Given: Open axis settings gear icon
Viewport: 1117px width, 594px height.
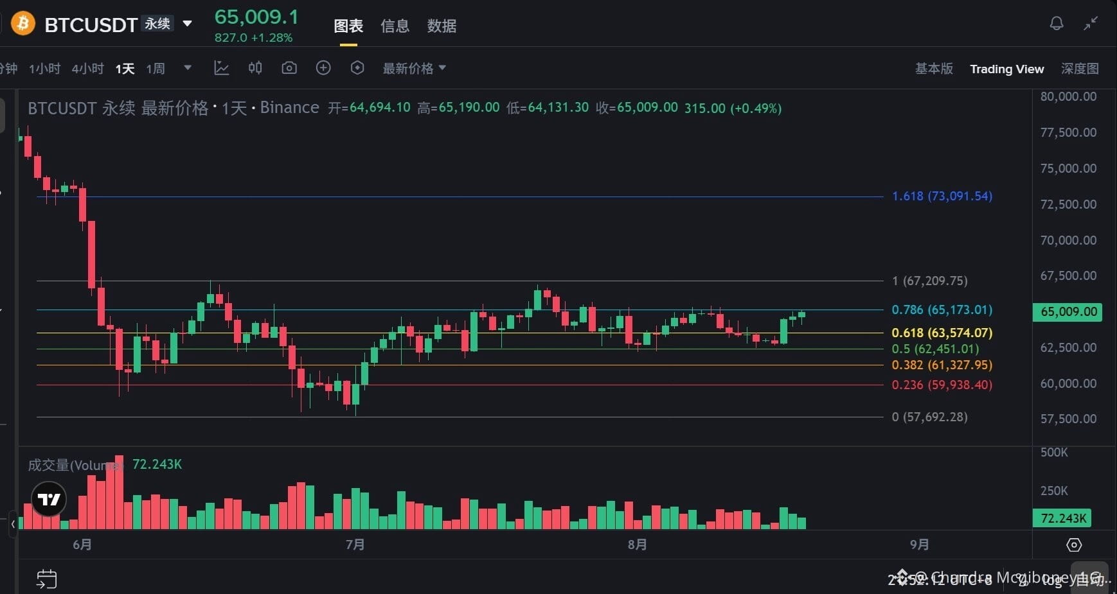Looking at the screenshot, I should (x=1074, y=545).
